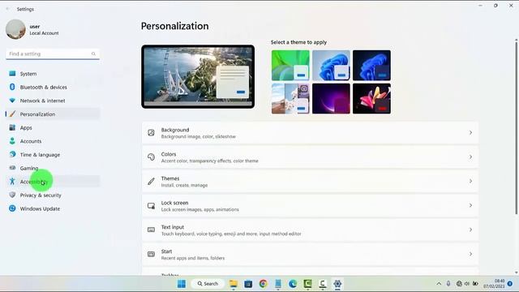Click the notification badge in the tray

(510, 284)
